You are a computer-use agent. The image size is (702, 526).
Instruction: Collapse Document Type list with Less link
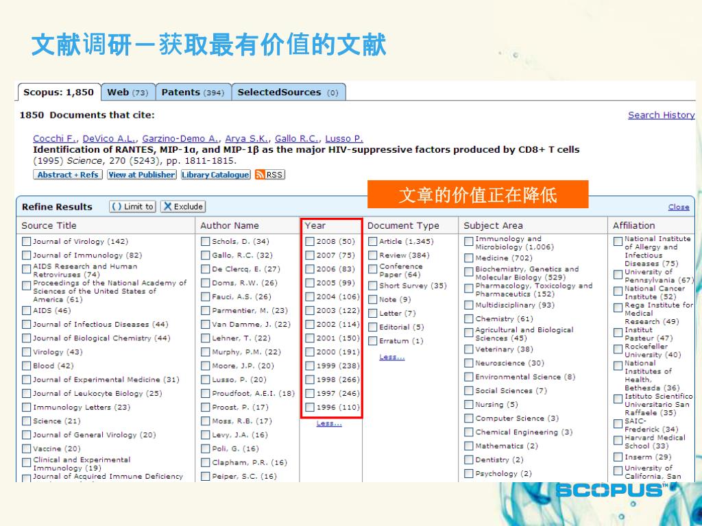click(x=391, y=357)
